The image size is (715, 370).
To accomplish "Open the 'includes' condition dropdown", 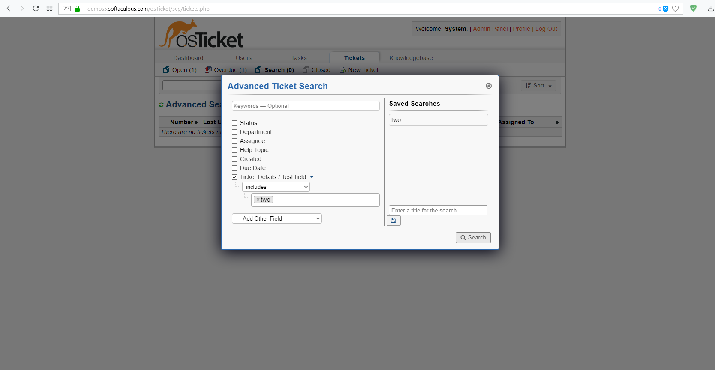I will coord(276,187).
